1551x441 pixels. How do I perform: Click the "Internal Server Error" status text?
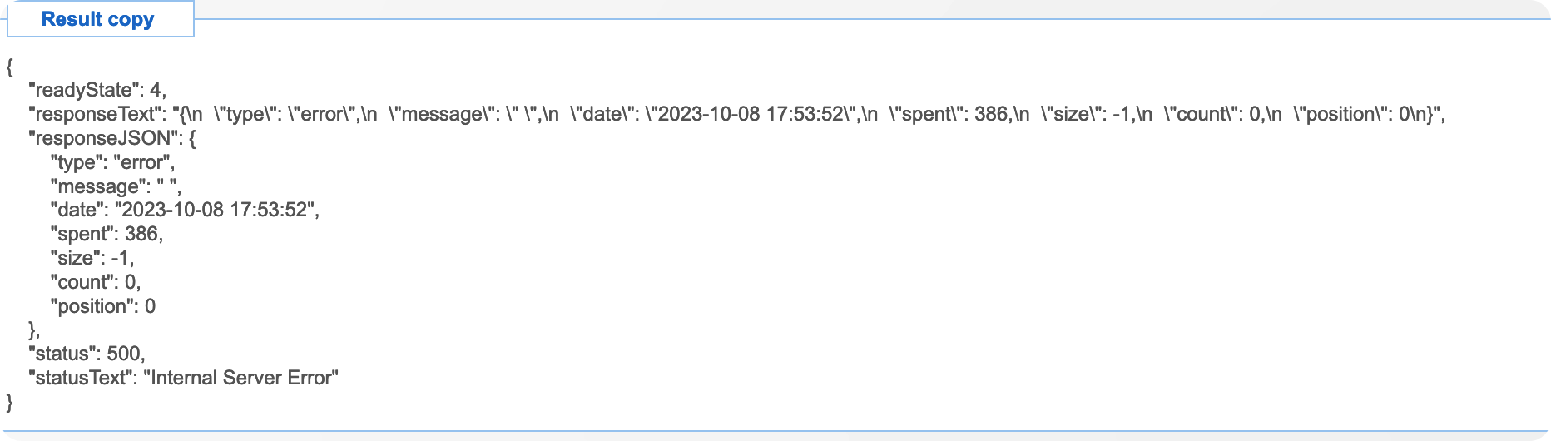[x=241, y=378]
